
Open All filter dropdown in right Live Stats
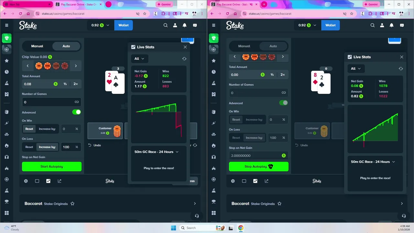[x=356, y=69]
